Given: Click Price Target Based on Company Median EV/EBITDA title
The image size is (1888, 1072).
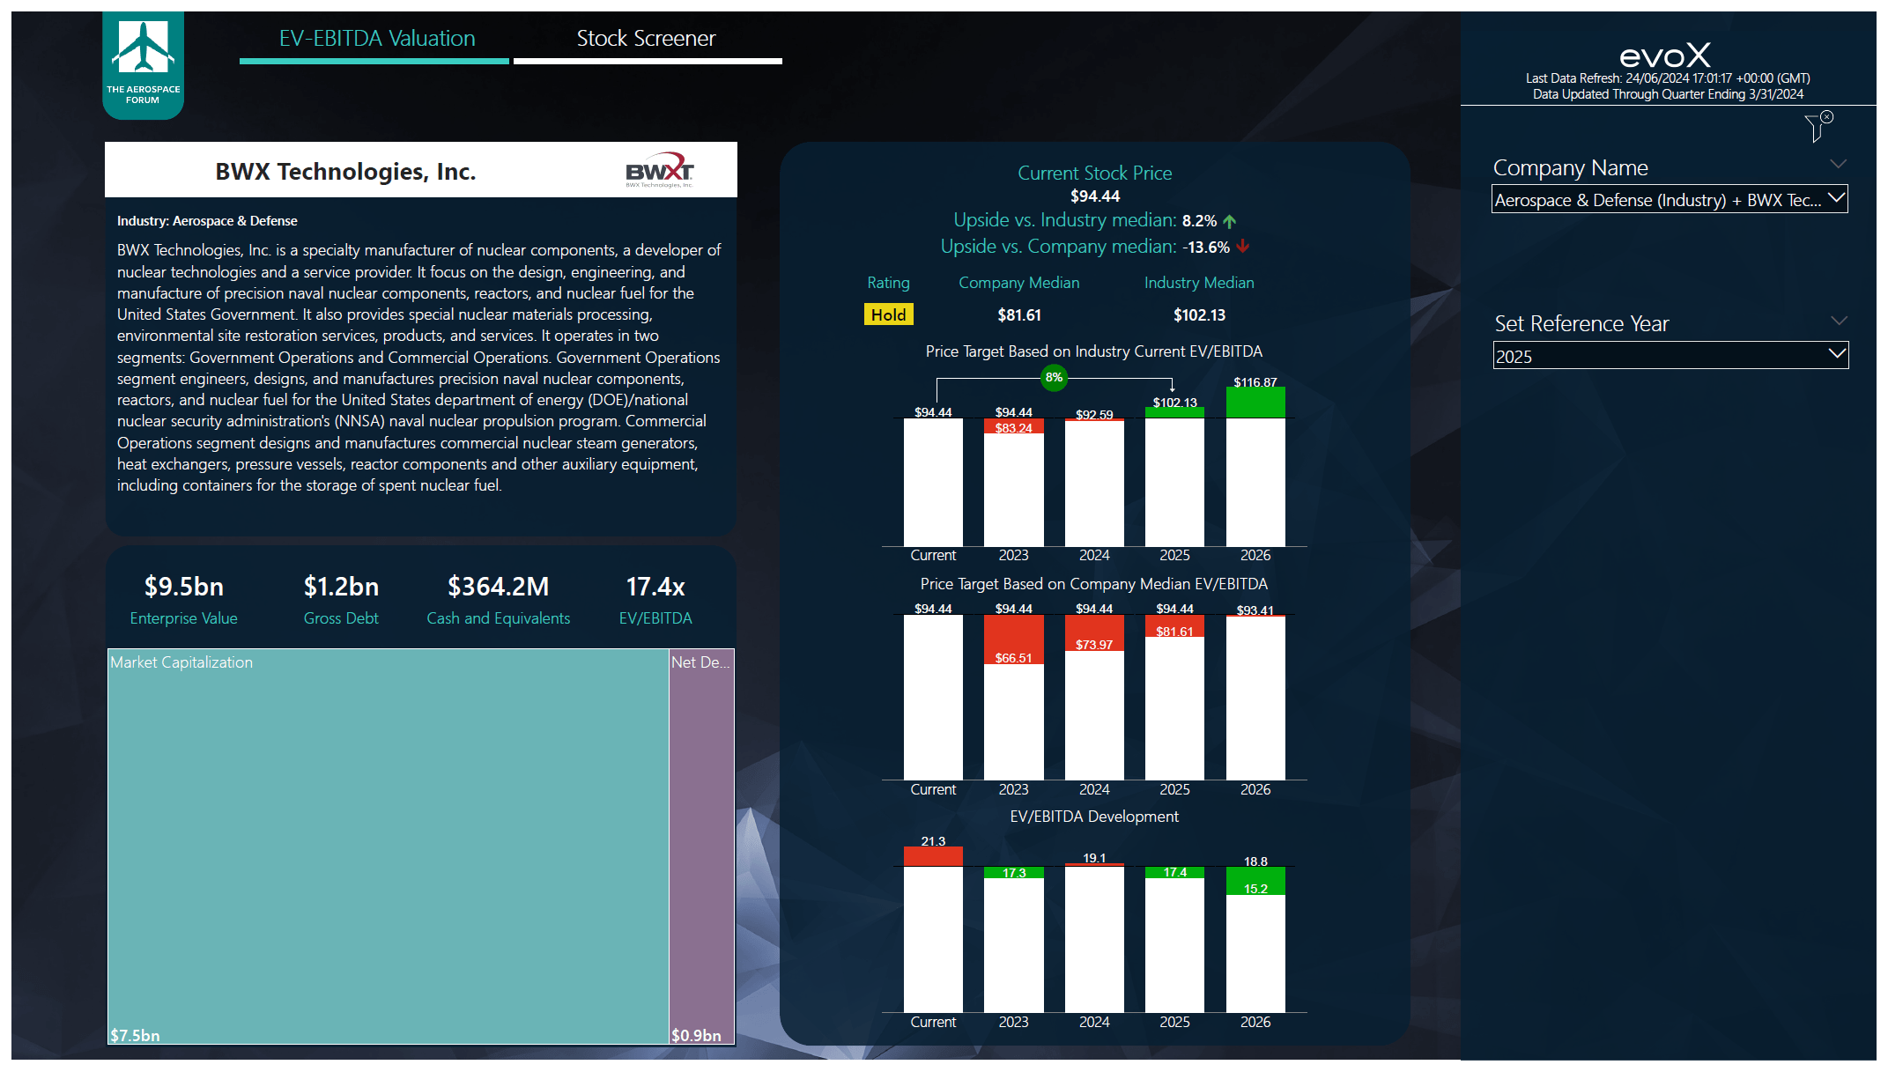Looking at the screenshot, I should click(x=1094, y=584).
